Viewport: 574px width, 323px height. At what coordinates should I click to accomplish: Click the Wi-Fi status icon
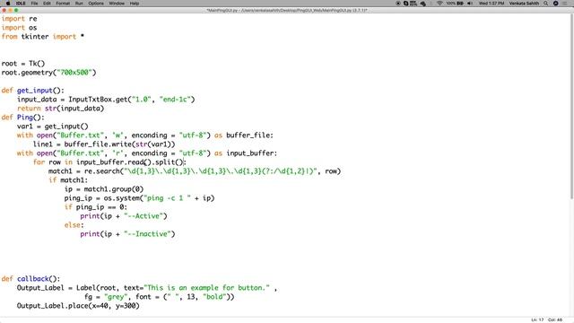(x=439, y=4)
